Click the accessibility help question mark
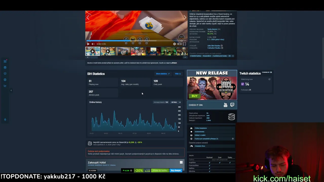324x182 pixels. 233,139
